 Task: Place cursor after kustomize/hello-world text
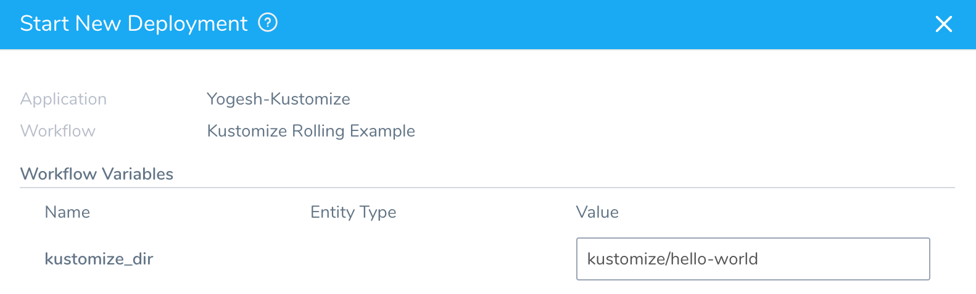pos(759,259)
